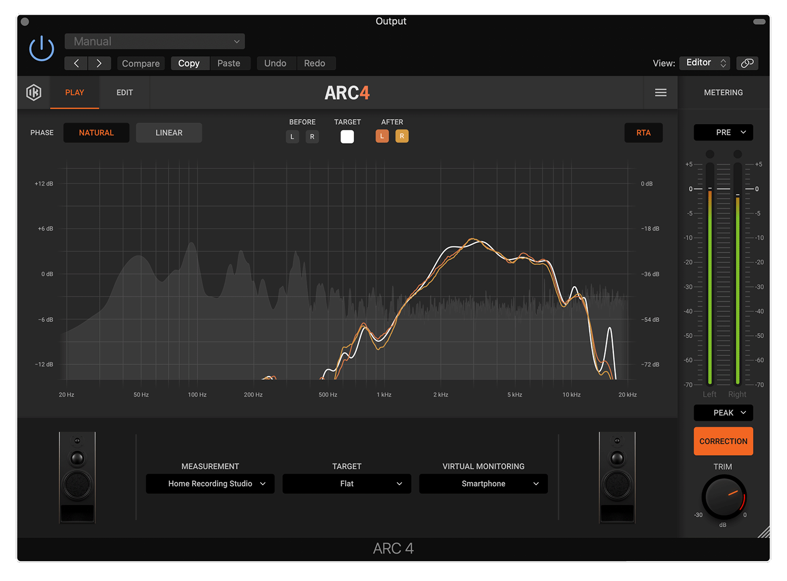
Task: Click the left speaker thumbnail image
Action: (x=77, y=477)
